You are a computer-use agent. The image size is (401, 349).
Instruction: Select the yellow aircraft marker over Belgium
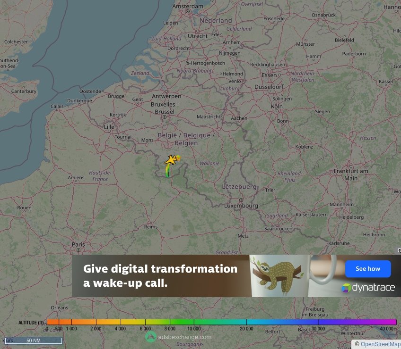pyautogui.click(x=170, y=160)
